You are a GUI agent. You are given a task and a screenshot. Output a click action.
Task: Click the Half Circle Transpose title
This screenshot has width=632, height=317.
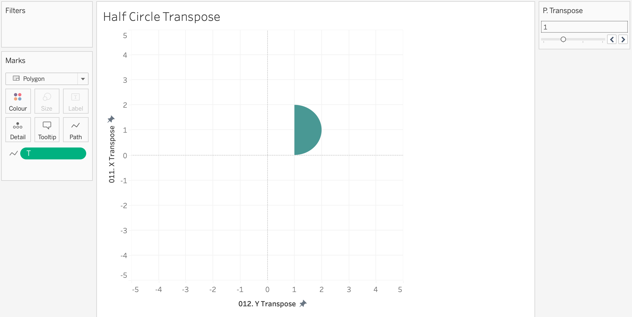pyautogui.click(x=161, y=17)
